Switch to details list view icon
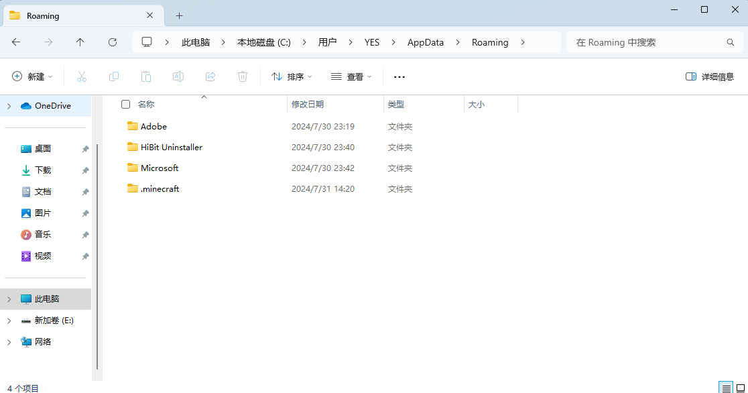Viewport: 748px width, 393px height. coord(726,388)
